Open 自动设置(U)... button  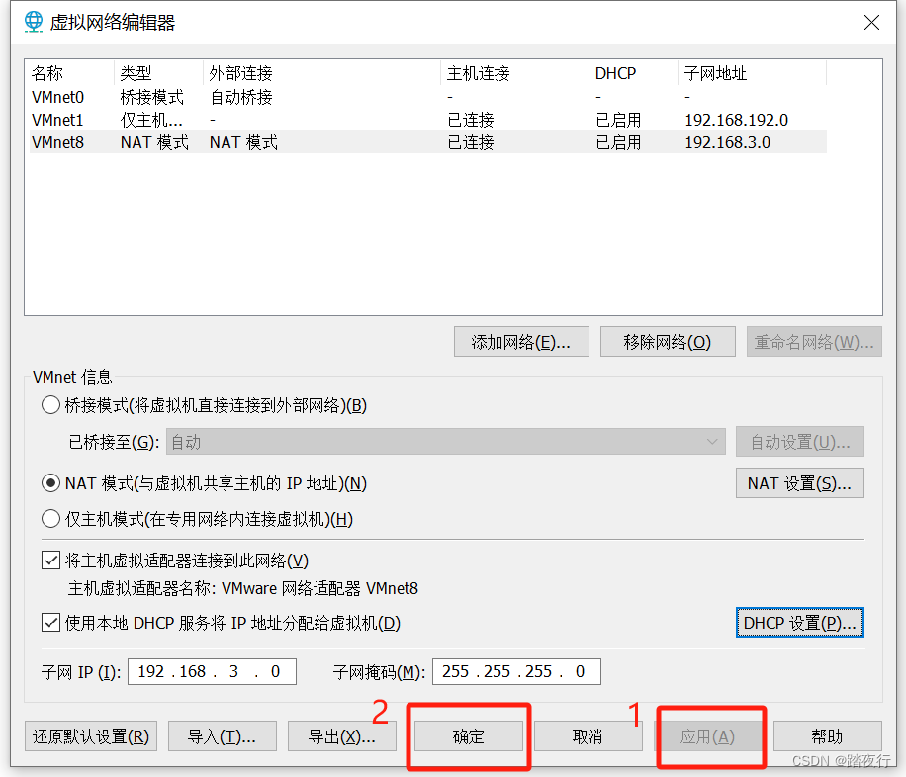tap(800, 442)
